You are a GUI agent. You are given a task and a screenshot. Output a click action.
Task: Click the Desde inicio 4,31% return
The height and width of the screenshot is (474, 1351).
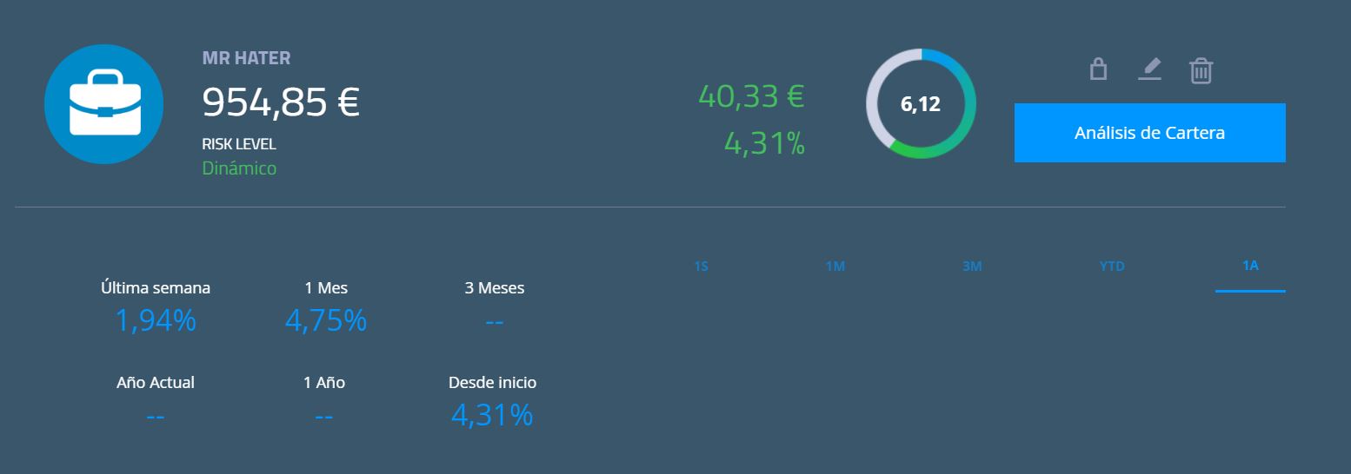coord(492,416)
